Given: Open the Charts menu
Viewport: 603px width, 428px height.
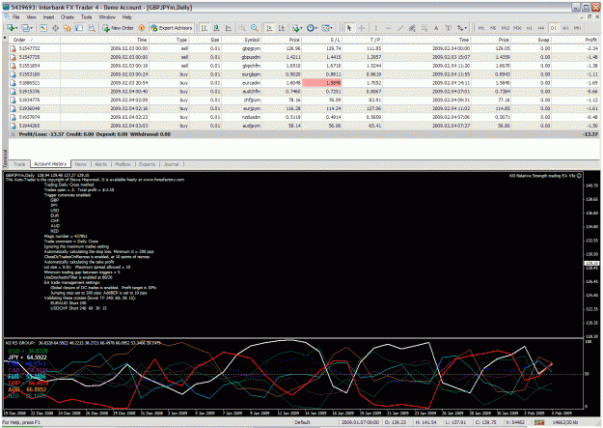Looking at the screenshot, I should pyautogui.click(x=68, y=17).
